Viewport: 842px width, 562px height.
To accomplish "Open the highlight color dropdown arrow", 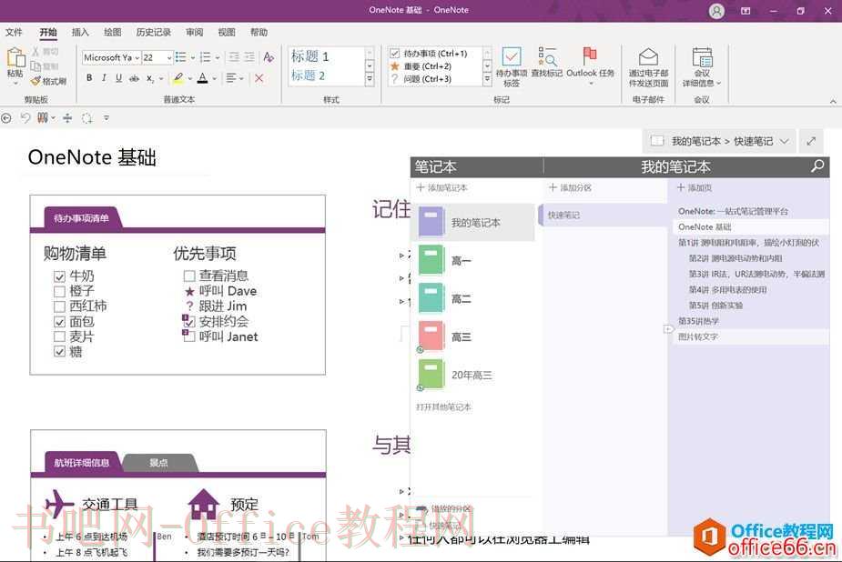I will tap(190, 79).
